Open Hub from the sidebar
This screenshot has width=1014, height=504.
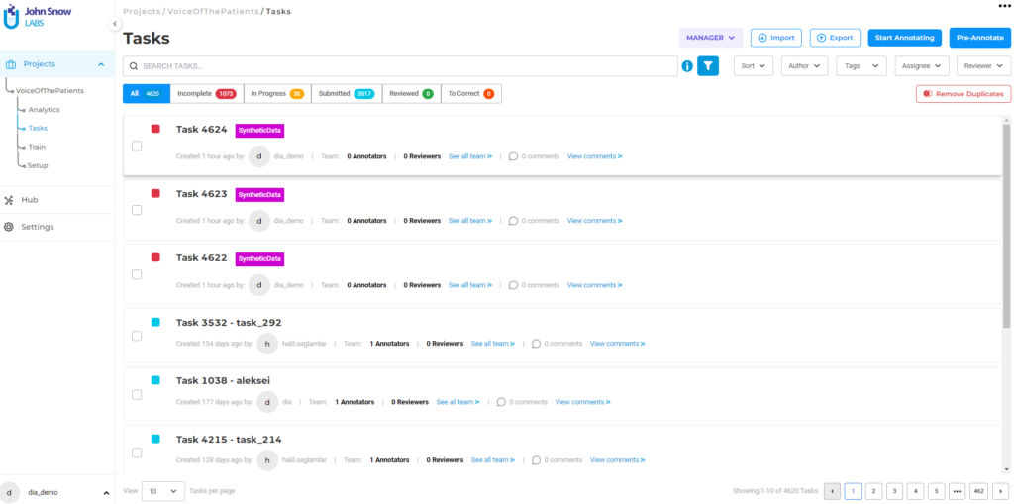point(30,200)
